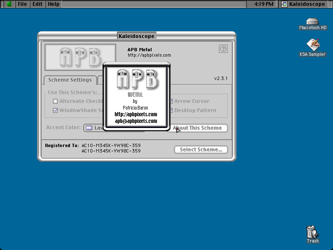The width and height of the screenshot is (333, 250).
Task: Click the apb@apbpixels.com email address
Action: (x=136, y=121)
